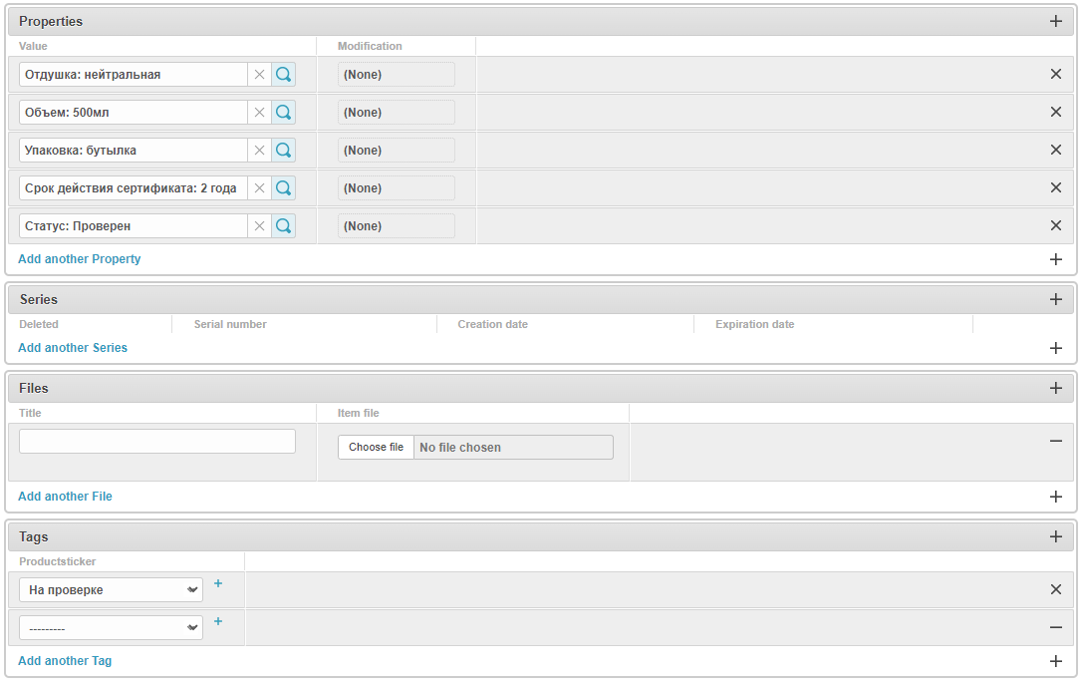Clear the Статус: Проверен value field
The image size is (1084, 685).
click(x=259, y=226)
